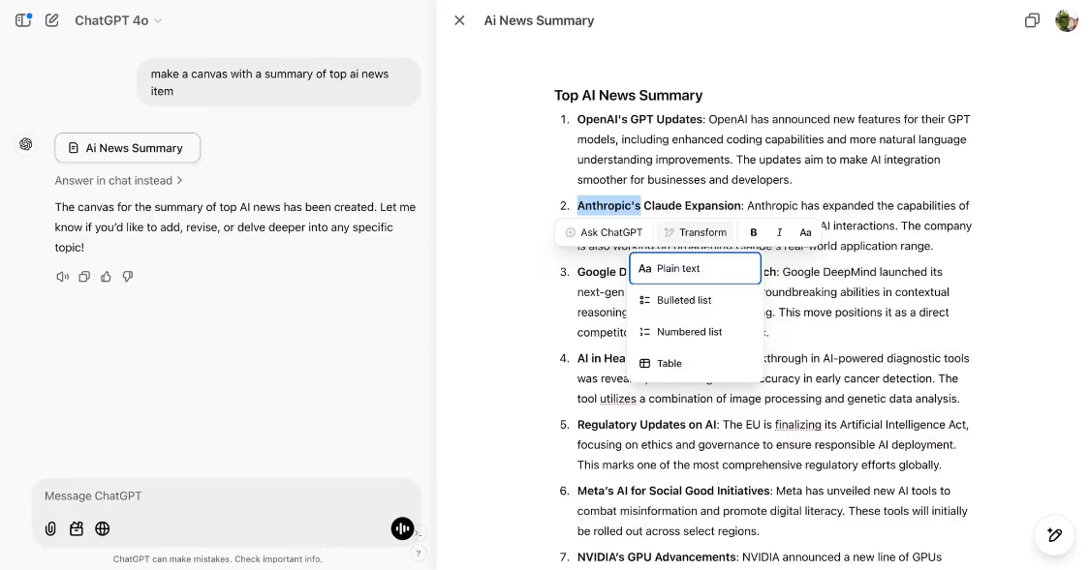Viewport: 1090px width, 570px height.
Task: Toggle the sidebar panel icon
Action: pyautogui.click(x=21, y=19)
